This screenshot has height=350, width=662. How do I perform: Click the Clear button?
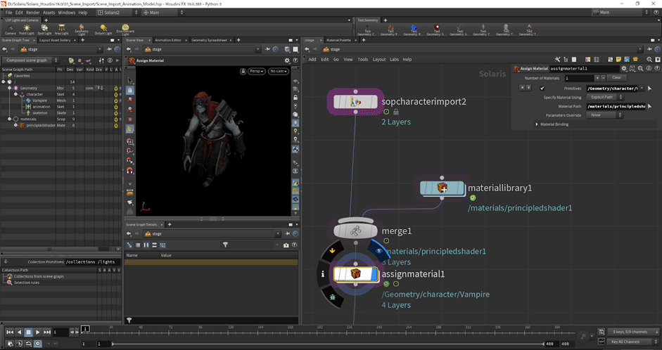pyautogui.click(x=616, y=77)
